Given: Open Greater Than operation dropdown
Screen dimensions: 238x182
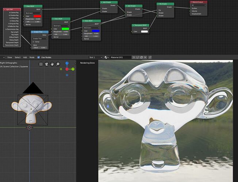Looking at the screenshot, I should pos(40,39).
